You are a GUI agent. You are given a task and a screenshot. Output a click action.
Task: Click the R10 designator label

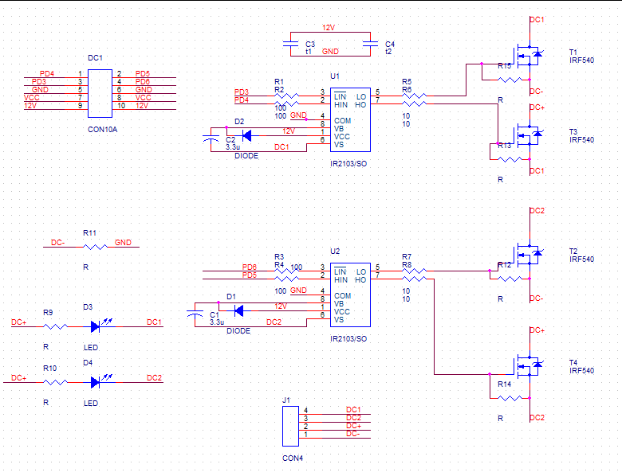[x=49, y=369]
